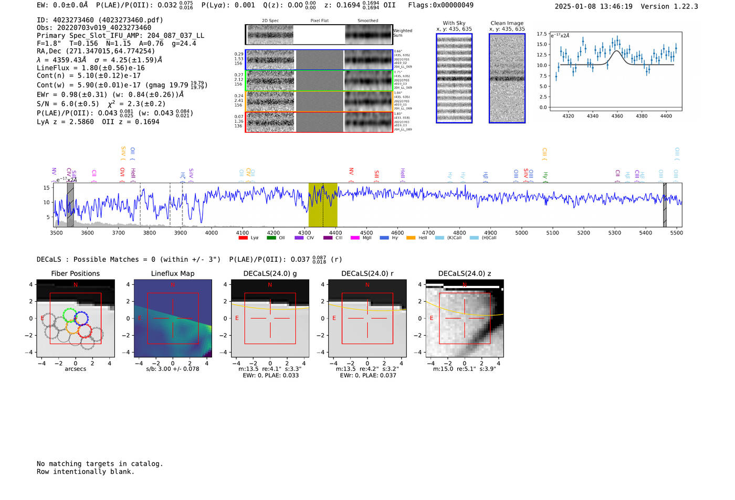This screenshot has height=500, width=735.
Task: Open the Fiber Positions panel image
Action: [x=76, y=318]
